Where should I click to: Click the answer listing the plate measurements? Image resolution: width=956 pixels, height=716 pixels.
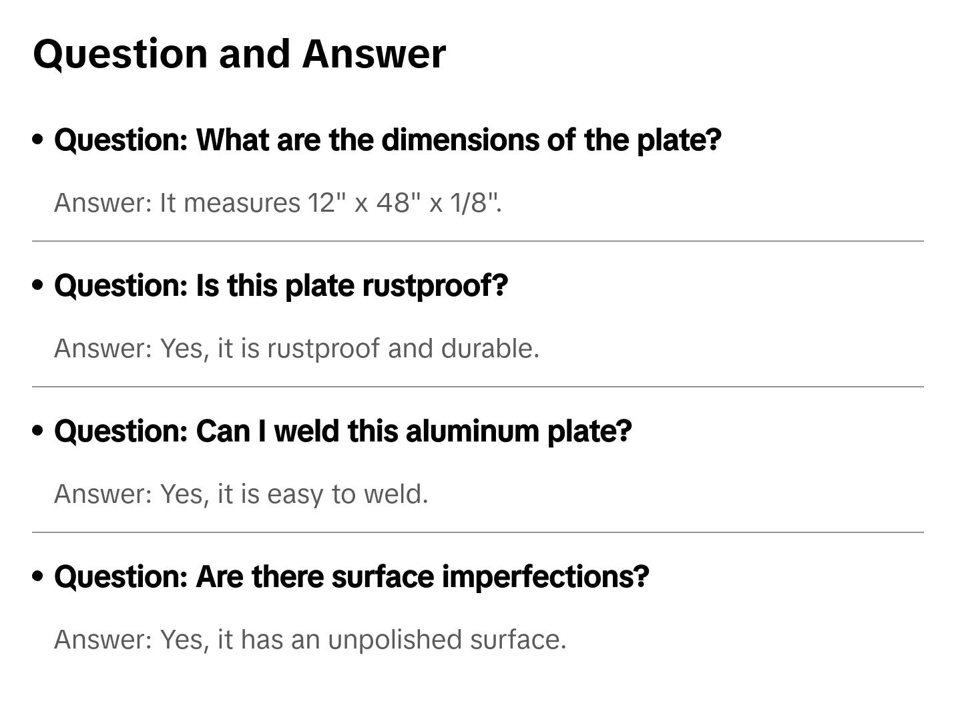278,203
